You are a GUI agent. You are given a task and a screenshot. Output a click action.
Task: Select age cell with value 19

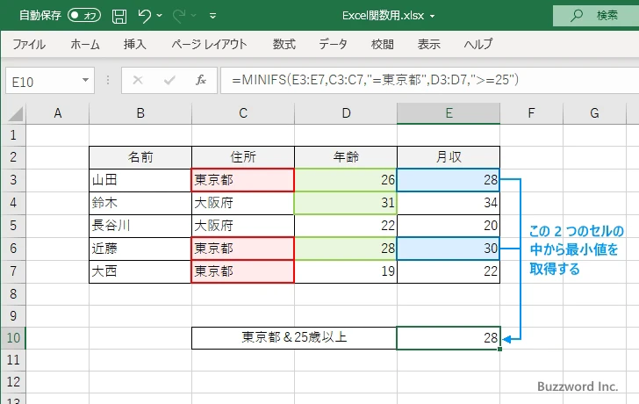pos(346,271)
